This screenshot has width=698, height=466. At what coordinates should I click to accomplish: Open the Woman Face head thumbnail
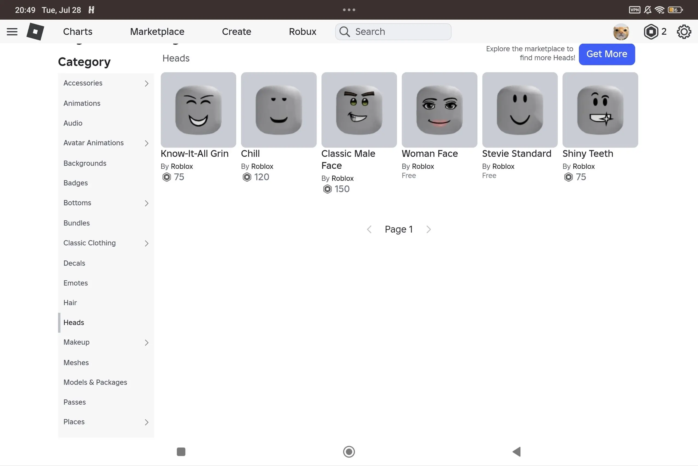click(440, 110)
